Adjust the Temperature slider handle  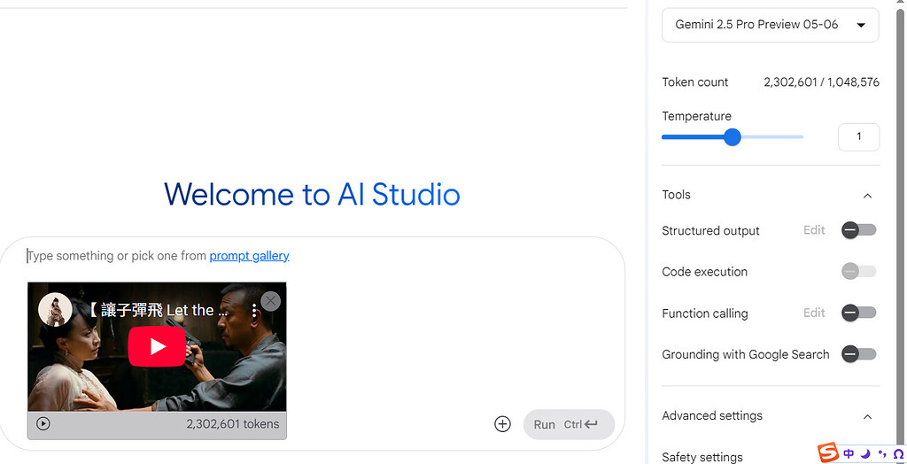(x=733, y=137)
